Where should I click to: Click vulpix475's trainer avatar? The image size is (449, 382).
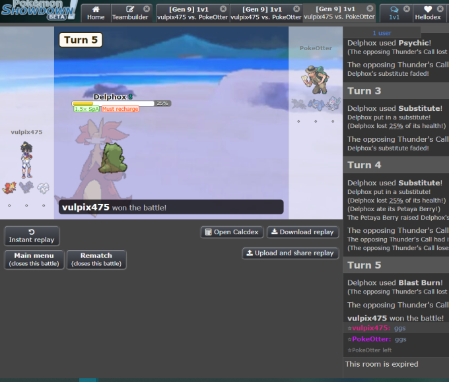(x=26, y=160)
